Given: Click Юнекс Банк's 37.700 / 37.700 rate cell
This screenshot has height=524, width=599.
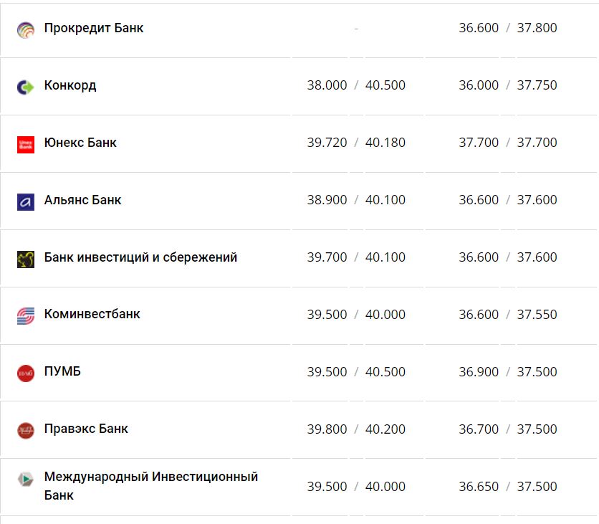Looking at the screenshot, I should (508, 143).
